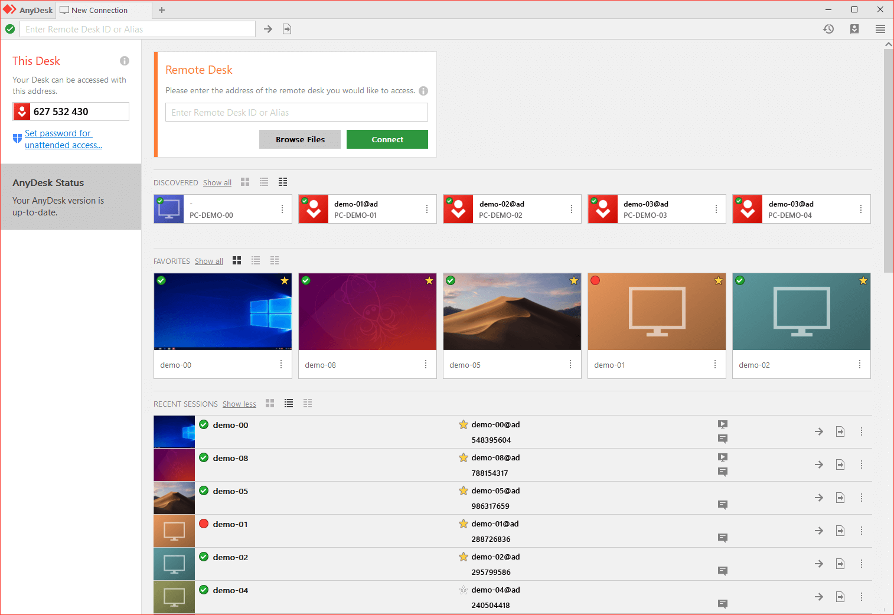The width and height of the screenshot is (894, 615).
Task: Open the main hamburger menu
Action: [880, 28]
